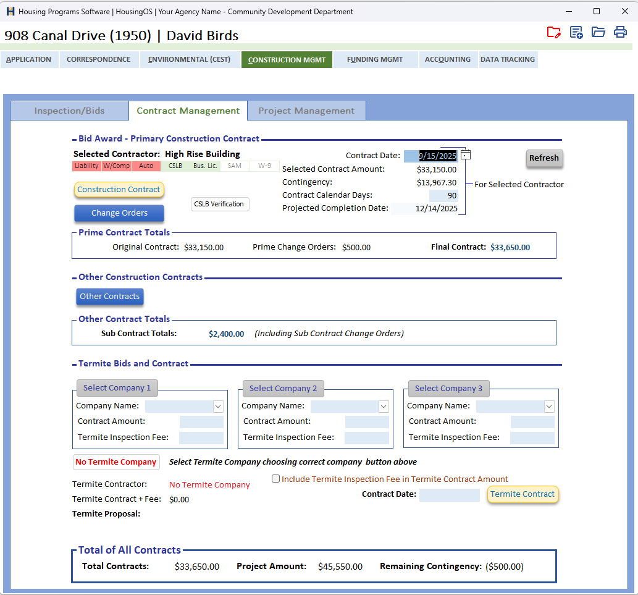Select Contract Management sub-tab

coord(188,111)
